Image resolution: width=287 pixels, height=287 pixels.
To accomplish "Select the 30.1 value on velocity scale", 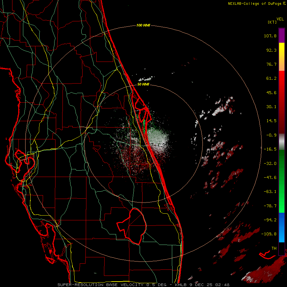I will coord(271,107).
